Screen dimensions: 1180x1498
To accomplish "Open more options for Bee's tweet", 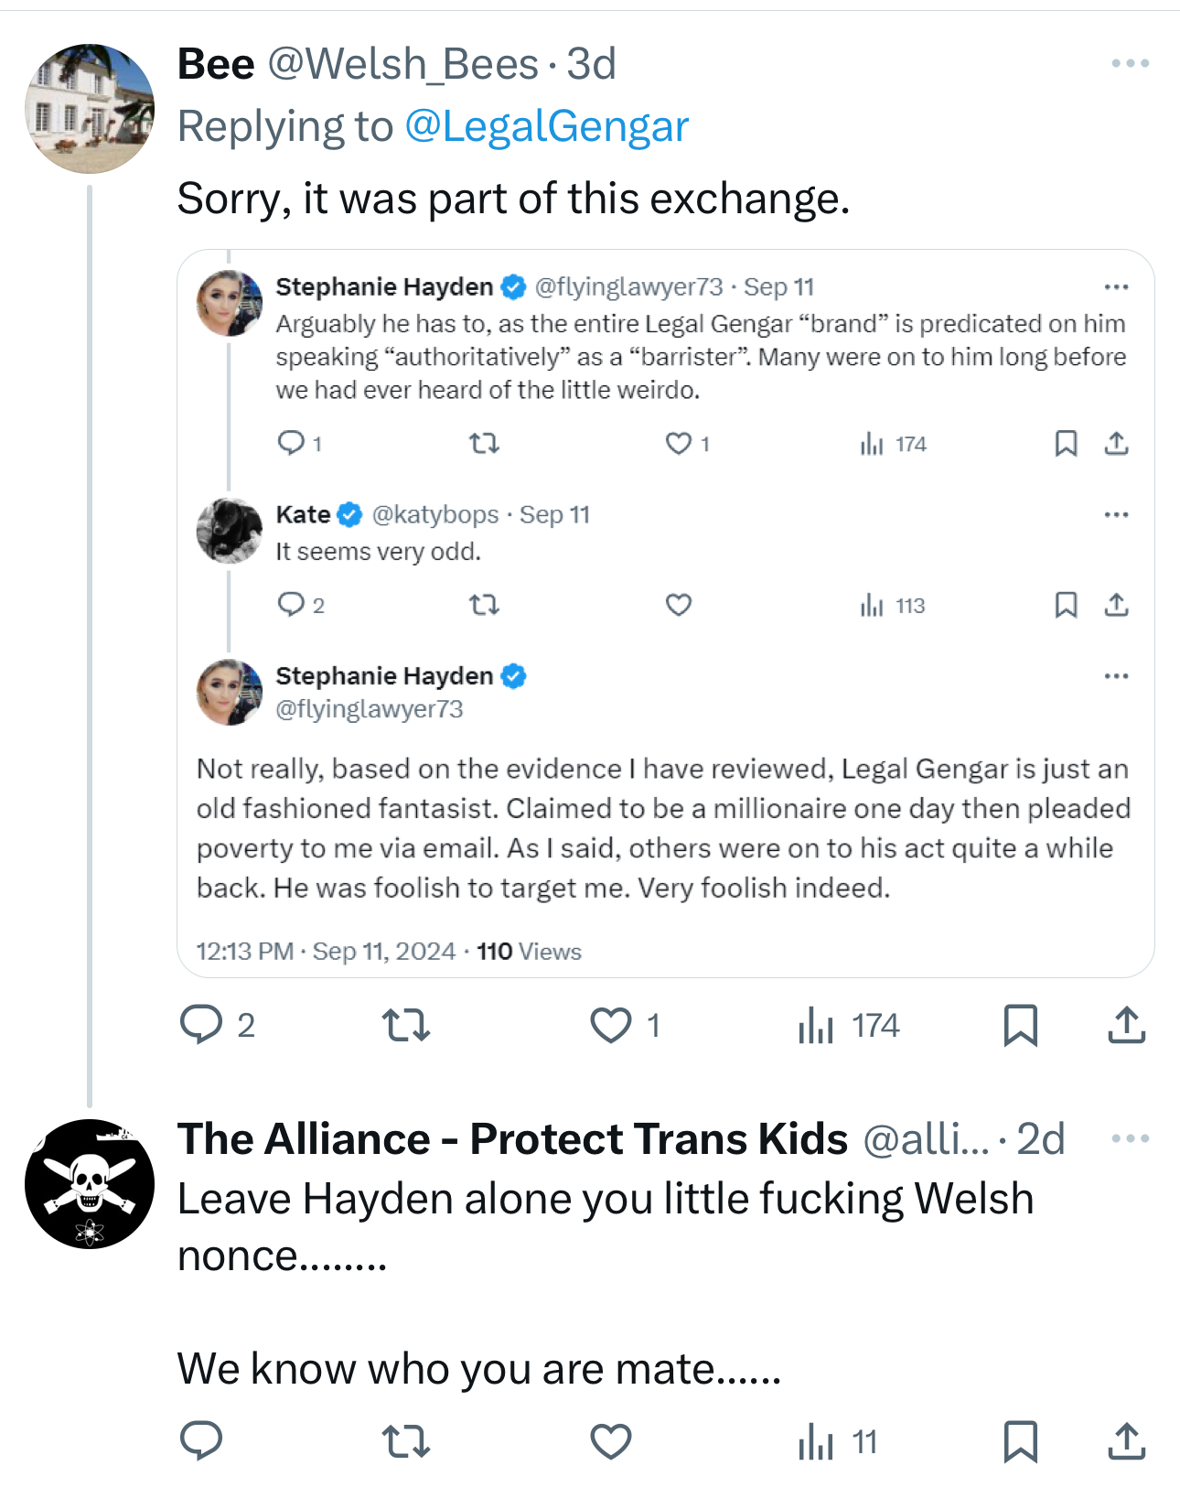I will tap(1130, 63).
